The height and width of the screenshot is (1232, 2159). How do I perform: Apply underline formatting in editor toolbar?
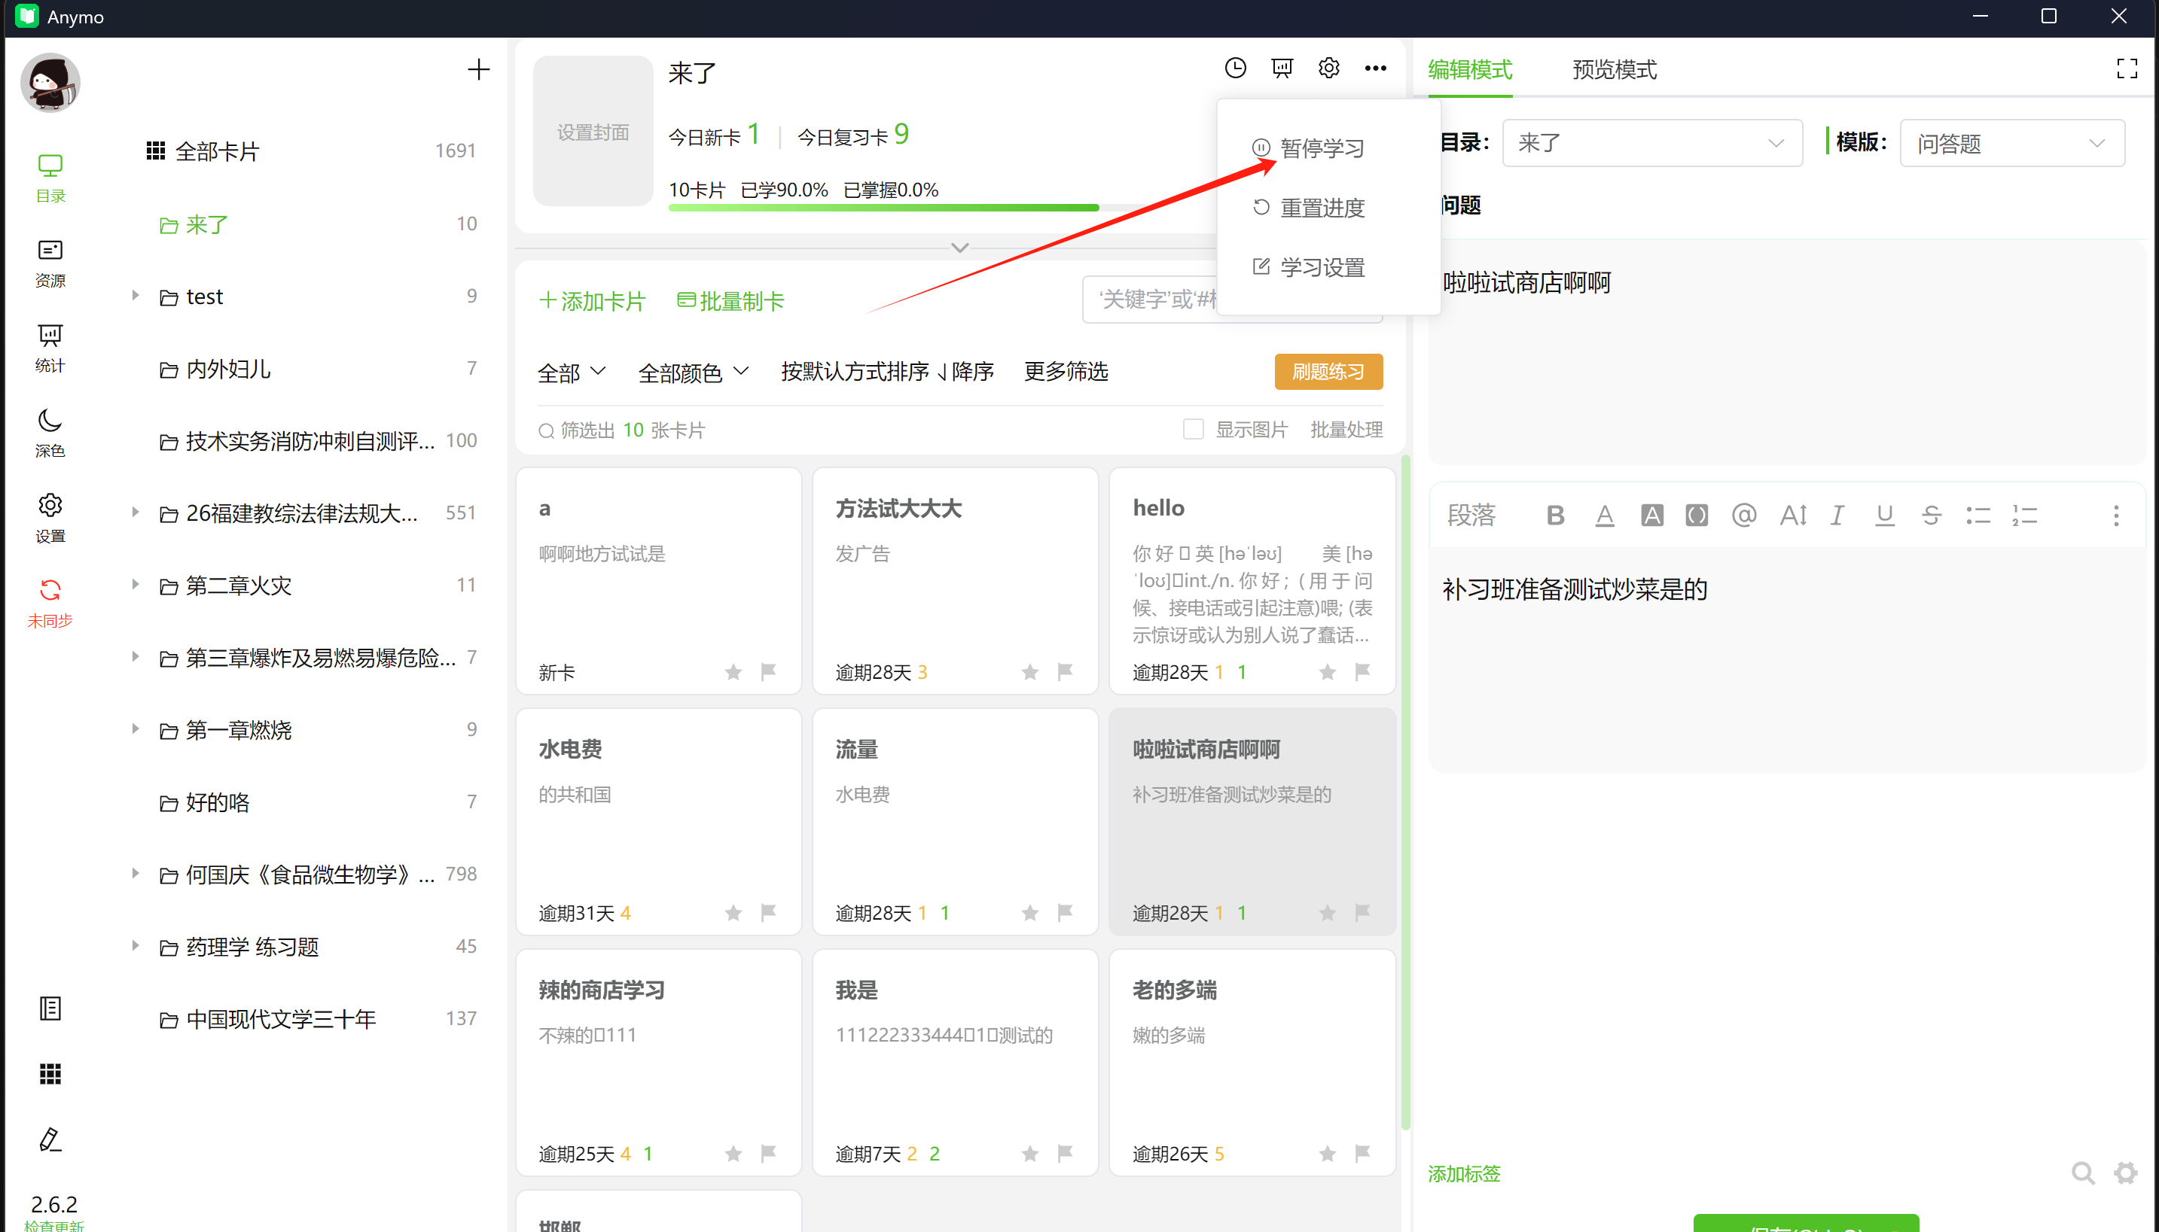(1884, 516)
